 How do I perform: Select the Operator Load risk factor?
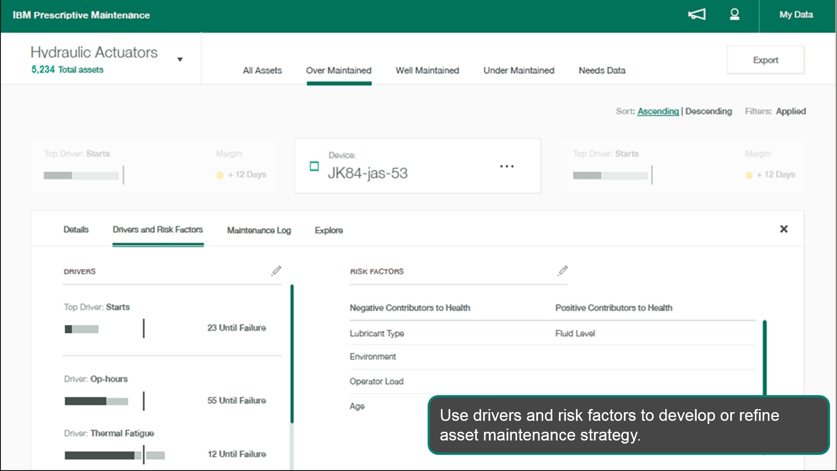376,381
